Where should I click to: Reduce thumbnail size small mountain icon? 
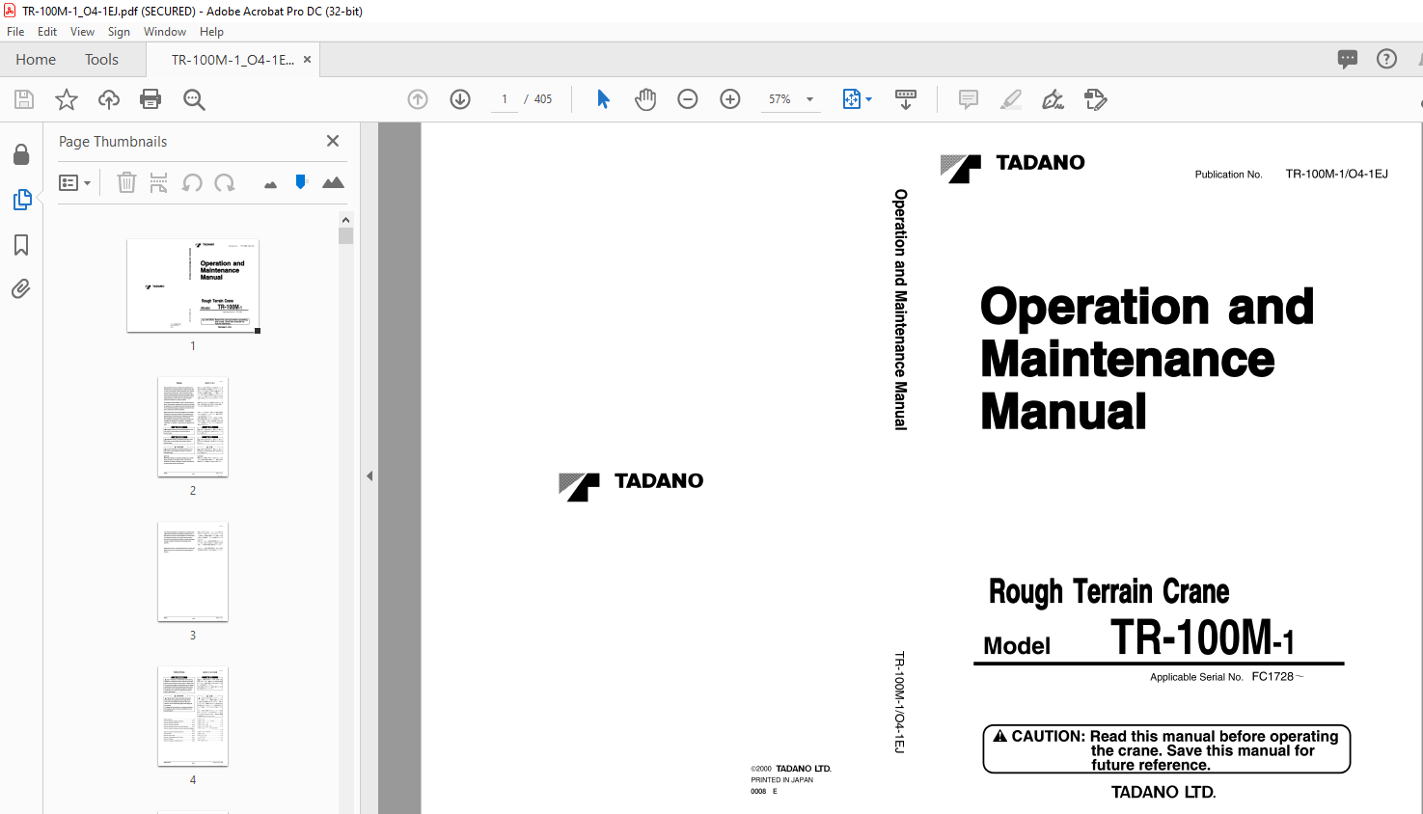[x=270, y=184]
